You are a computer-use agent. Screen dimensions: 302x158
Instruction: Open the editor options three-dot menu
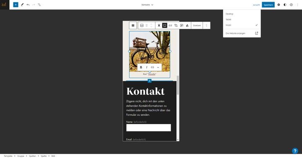(x=297, y=5)
